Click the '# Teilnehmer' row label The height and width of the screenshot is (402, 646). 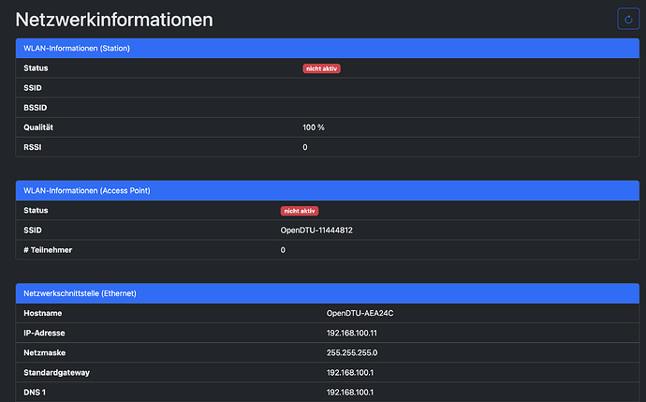(50, 250)
